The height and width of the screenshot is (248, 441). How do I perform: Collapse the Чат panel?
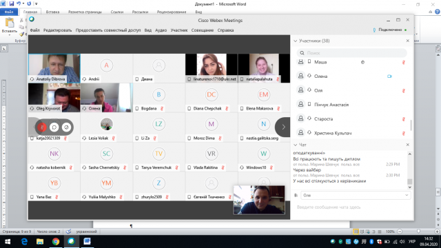pyautogui.click(x=296, y=145)
